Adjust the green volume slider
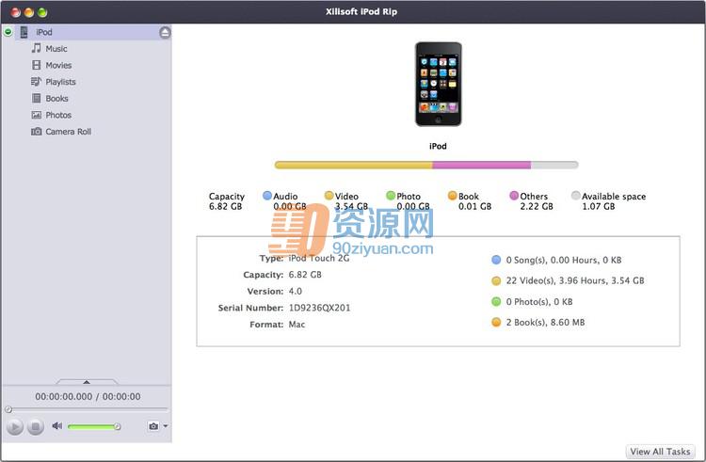 click(94, 426)
